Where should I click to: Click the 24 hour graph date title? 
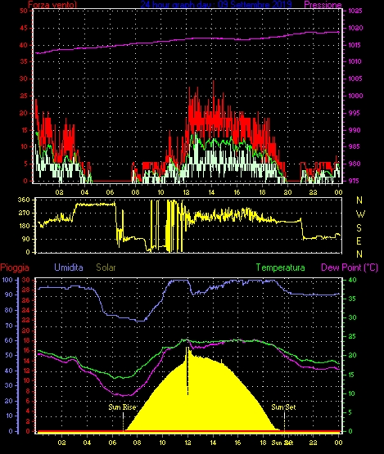click(216, 5)
